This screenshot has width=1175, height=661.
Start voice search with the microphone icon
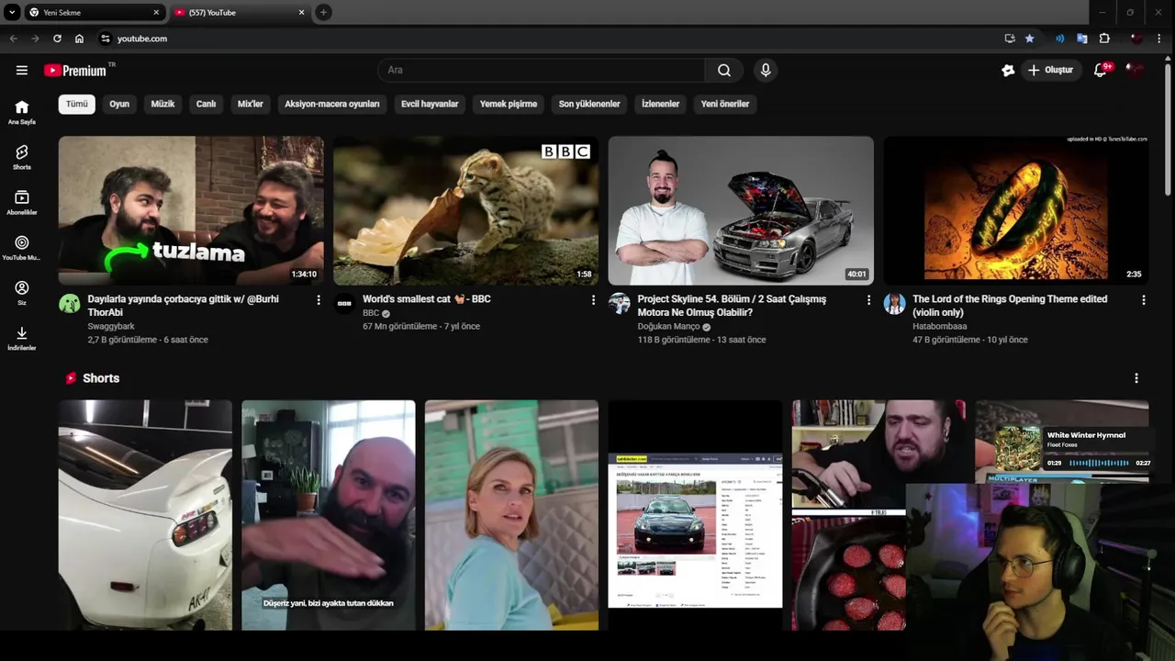pos(766,70)
